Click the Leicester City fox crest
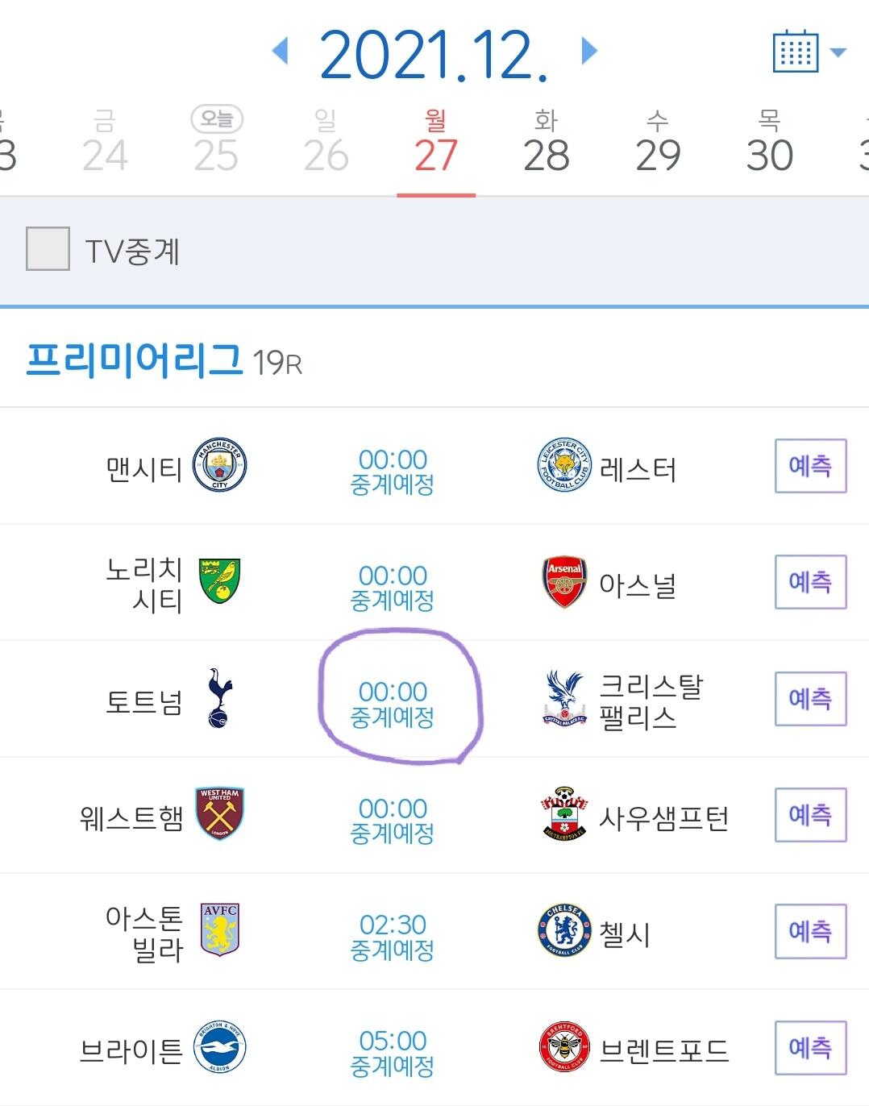869x1106 pixels. 564,466
